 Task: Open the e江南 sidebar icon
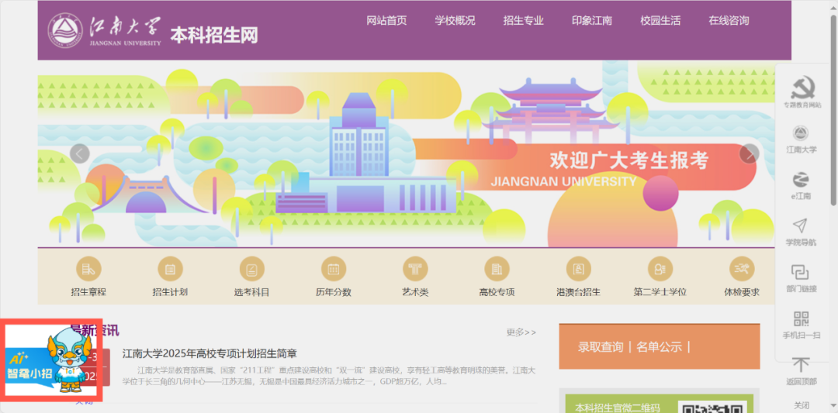pyautogui.click(x=801, y=179)
